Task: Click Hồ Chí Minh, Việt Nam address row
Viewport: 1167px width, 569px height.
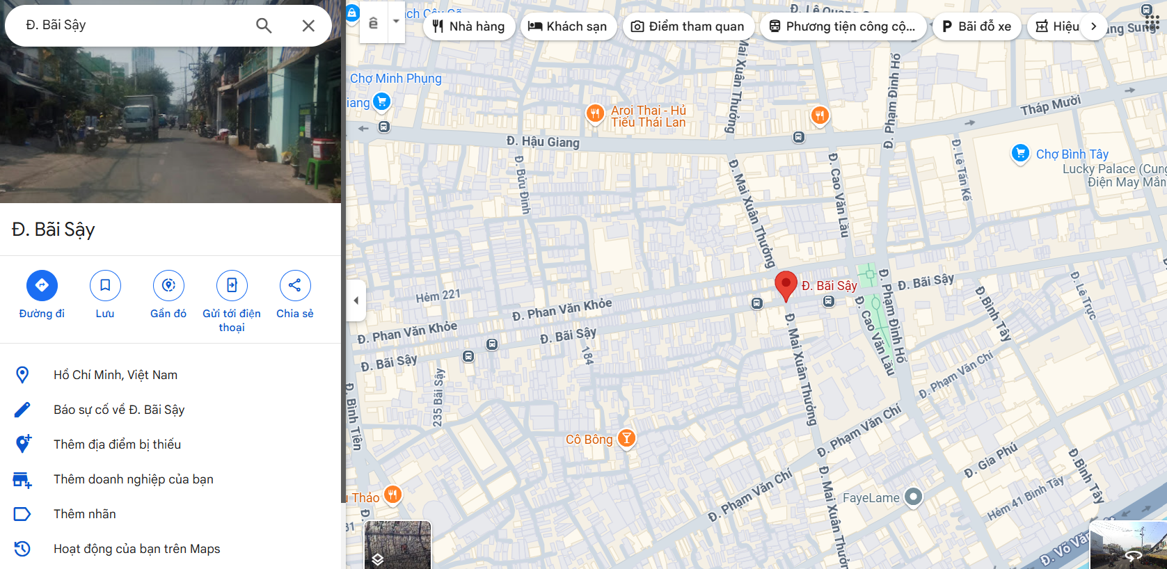Action: pos(170,375)
